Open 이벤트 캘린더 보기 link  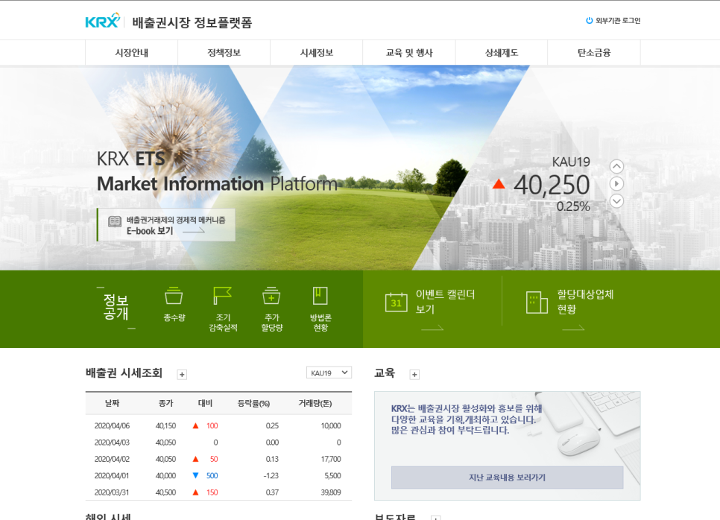tap(445, 302)
